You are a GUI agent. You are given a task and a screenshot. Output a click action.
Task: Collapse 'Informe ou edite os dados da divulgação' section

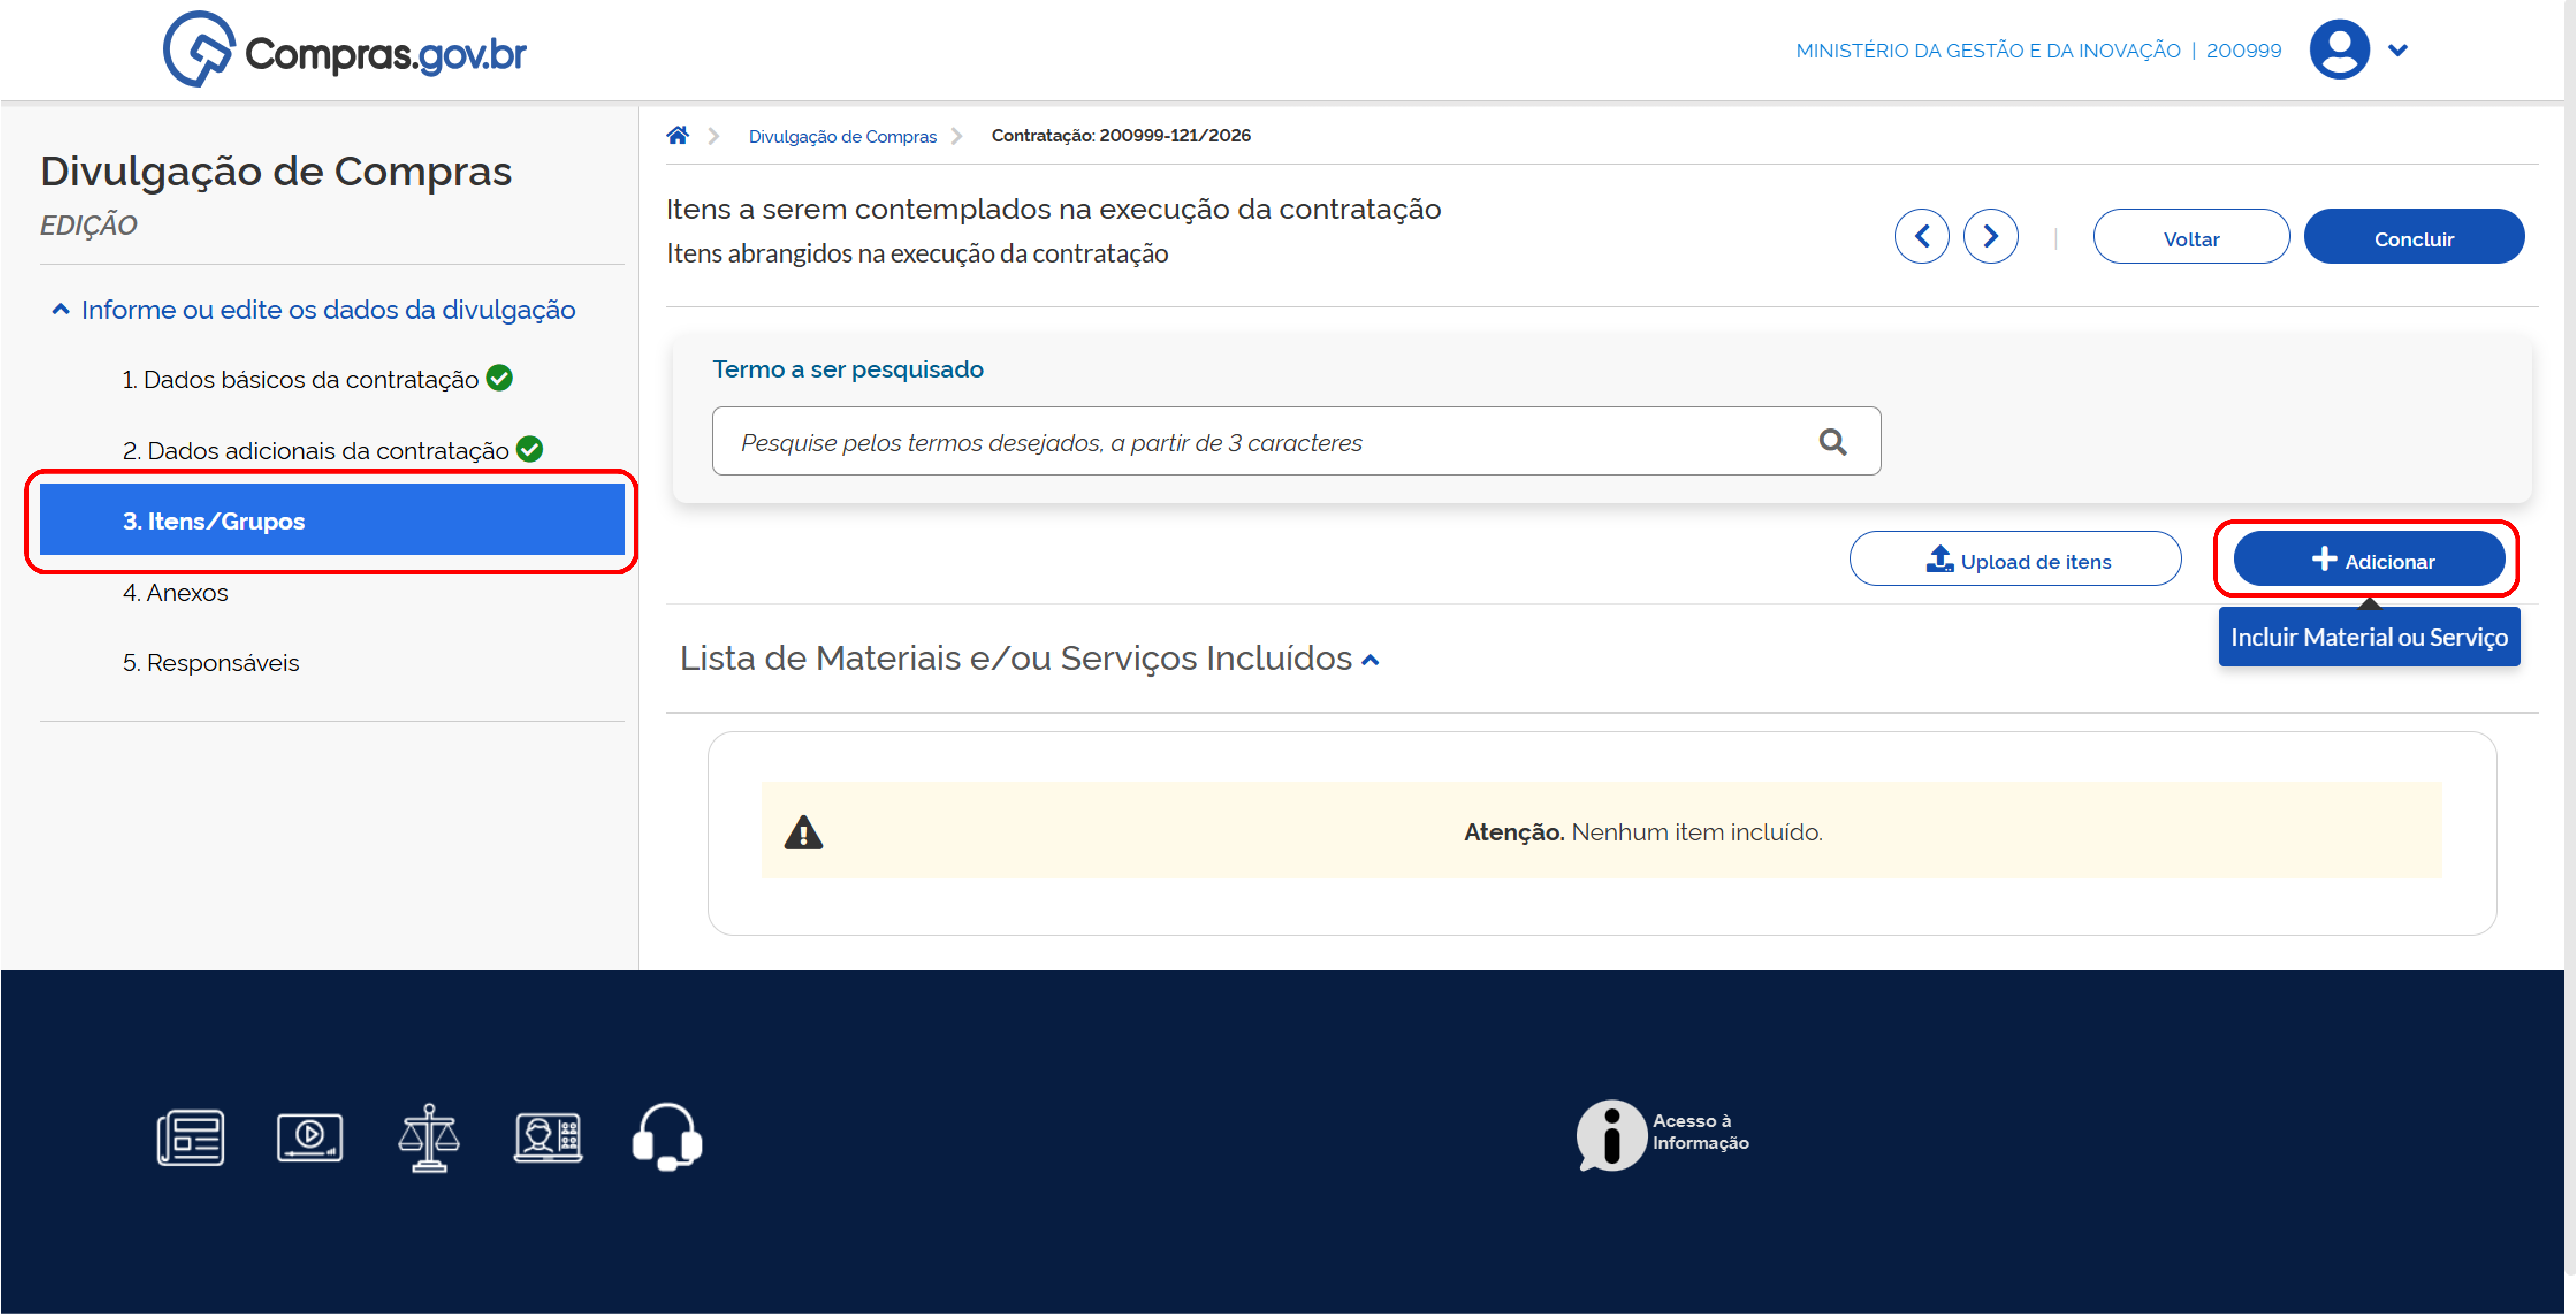313,310
